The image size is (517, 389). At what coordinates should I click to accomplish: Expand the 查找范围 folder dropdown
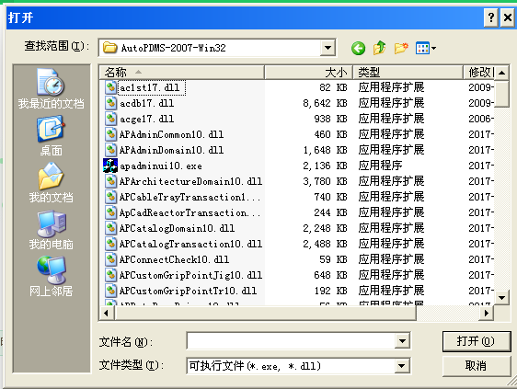click(327, 48)
